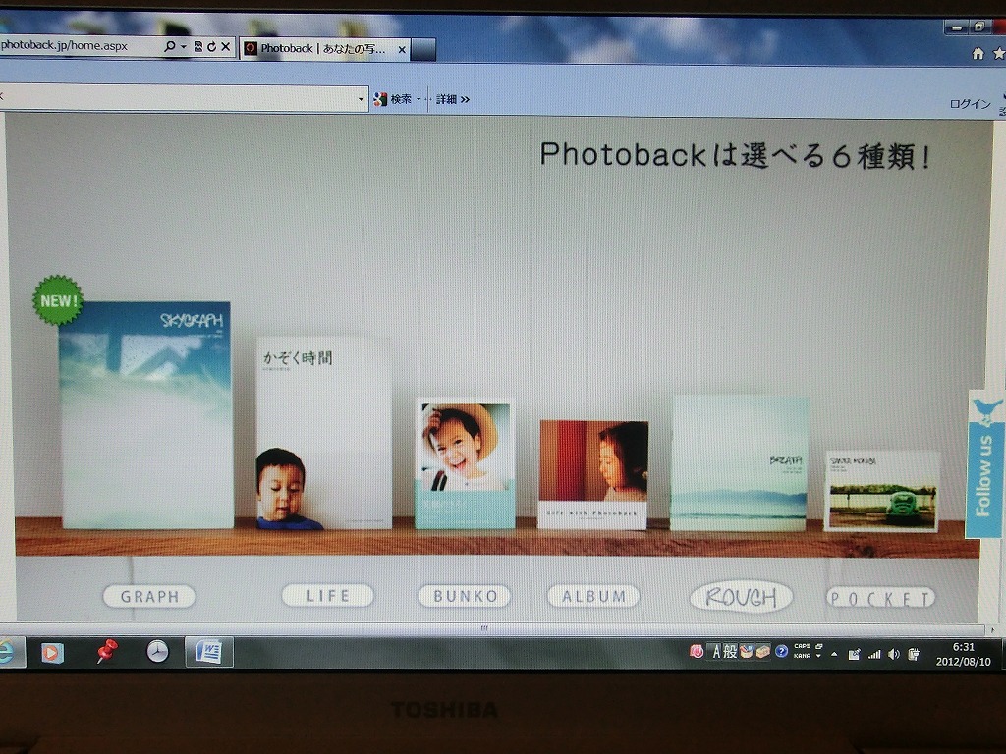Screen dimensions: 1006x754
Task: Click the search magnifier in the address bar
Action: [169, 46]
